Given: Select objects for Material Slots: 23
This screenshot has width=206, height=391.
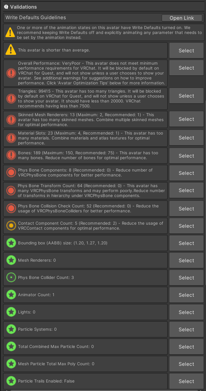Looking at the screenshot, I should (186, 138).
